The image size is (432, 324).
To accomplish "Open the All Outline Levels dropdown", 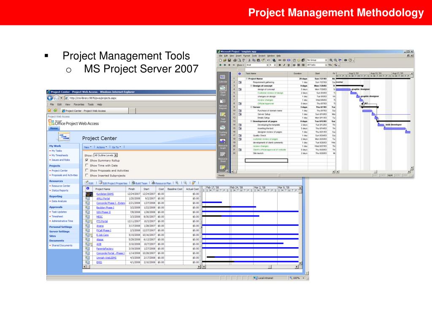I will click(106, 155).
